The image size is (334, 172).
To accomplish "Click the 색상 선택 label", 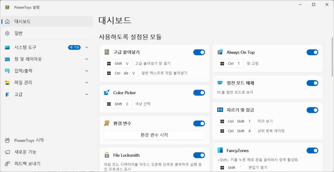I will tap(143, 104).
